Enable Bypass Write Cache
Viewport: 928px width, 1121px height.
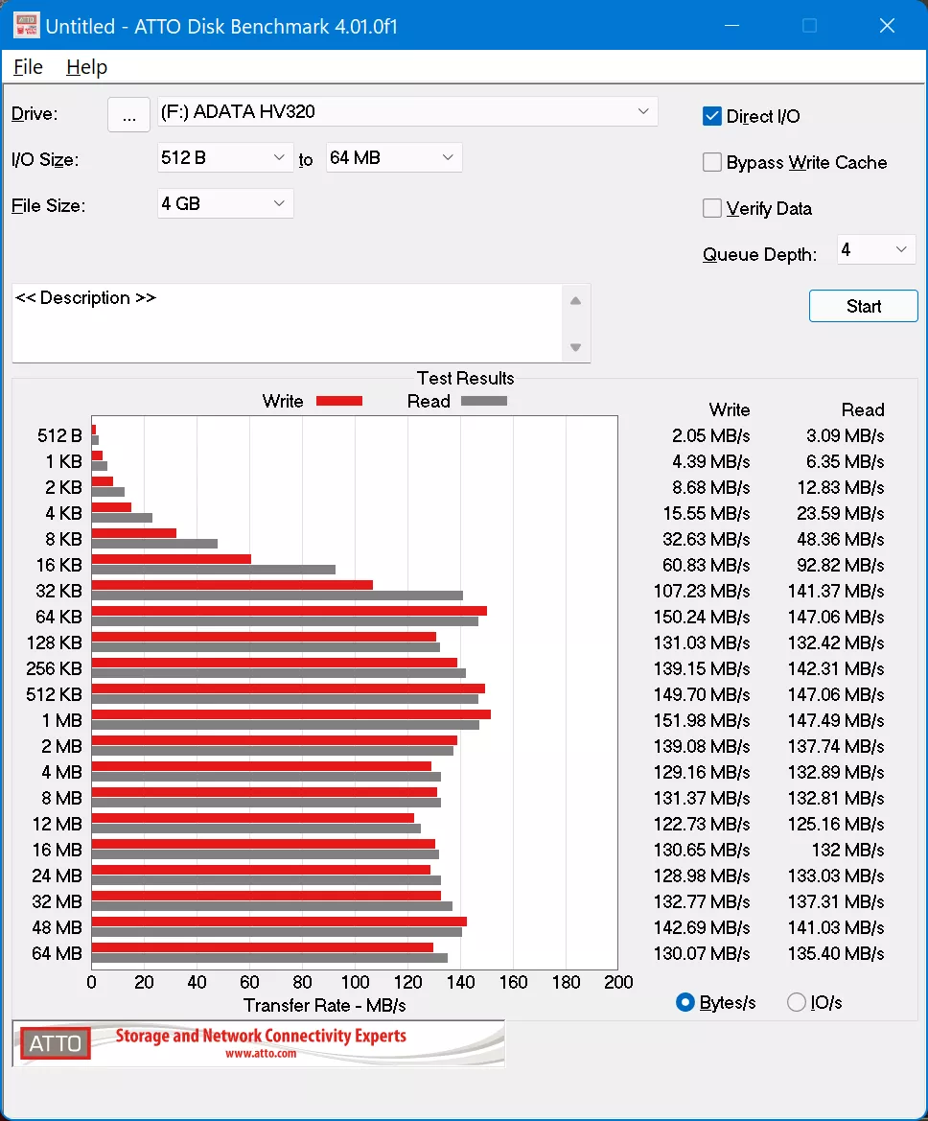click(712, 162)
